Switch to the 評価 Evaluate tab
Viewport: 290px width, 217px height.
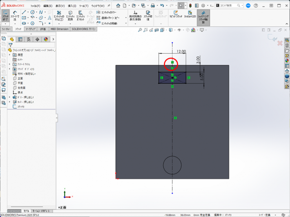coord(43,29)
